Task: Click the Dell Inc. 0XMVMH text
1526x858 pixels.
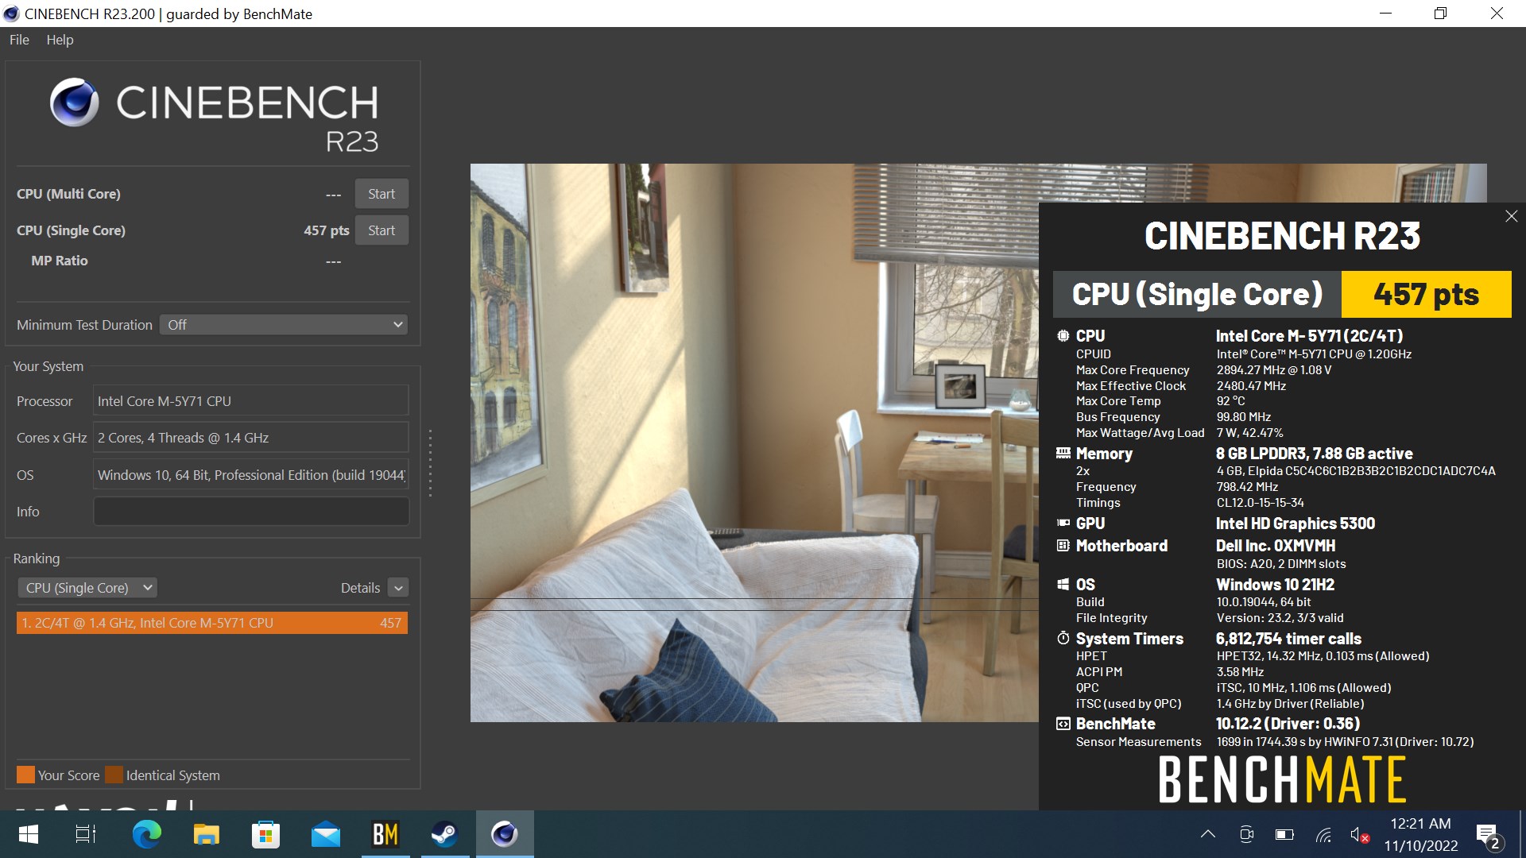Action: click(x=1276, y=546)
